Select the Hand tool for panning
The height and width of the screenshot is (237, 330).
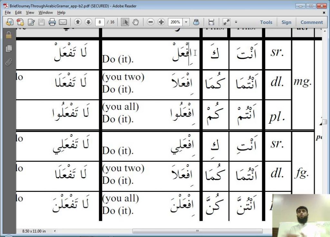coord(136,22)
